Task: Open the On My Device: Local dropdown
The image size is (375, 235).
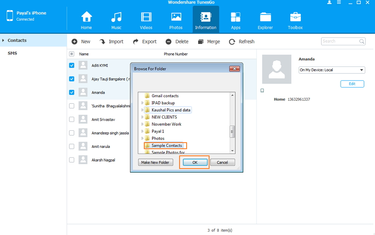Action: [331, 70]
